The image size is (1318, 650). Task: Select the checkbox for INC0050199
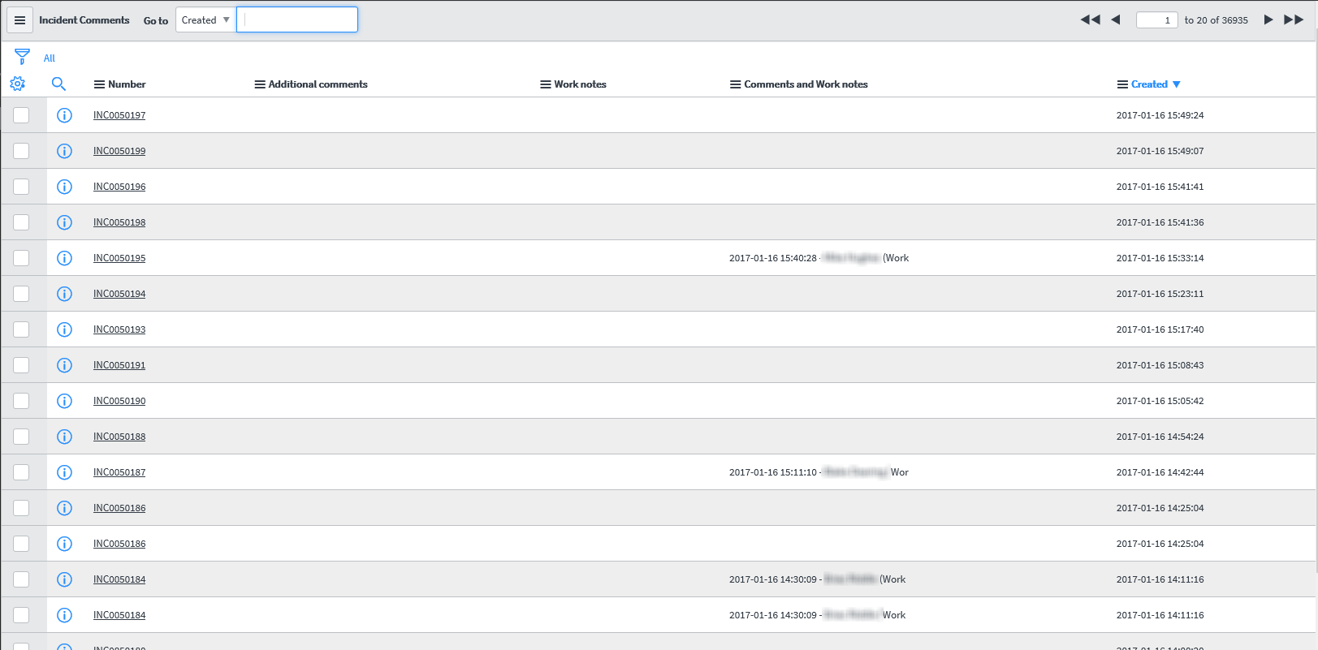click(x=21, y=151)
